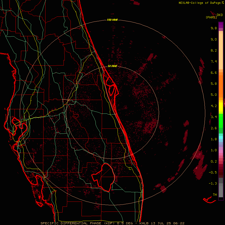225x225 pixels.
Task: Click the 6.6 scale value
Action: tap(214, 72)
